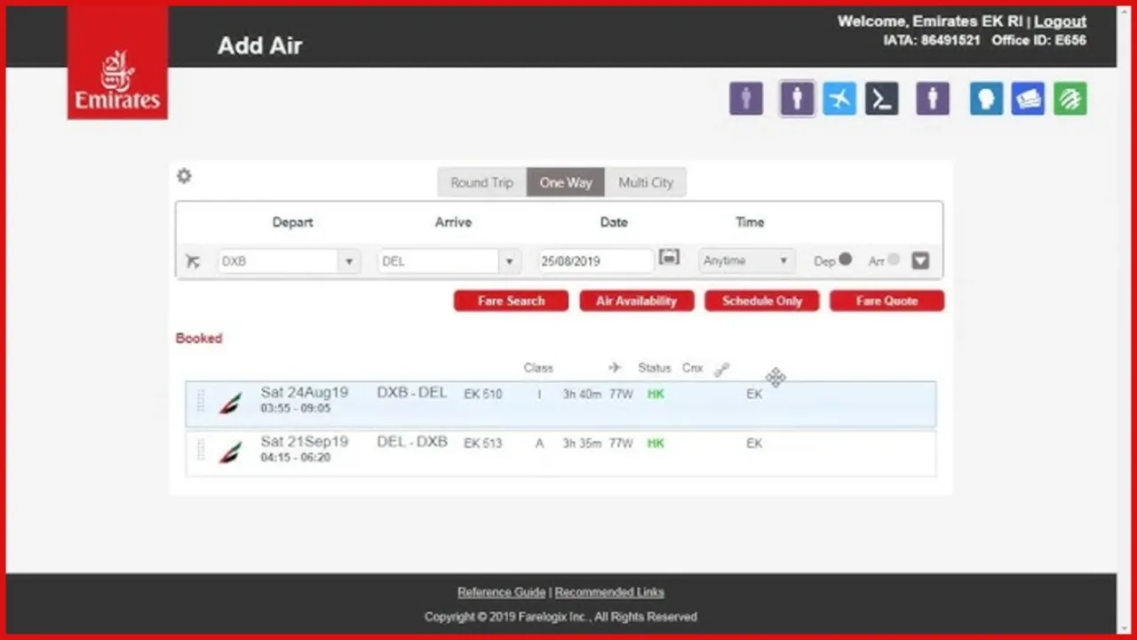This screenshot has width=1137, height=640.
Task: Click the date field showing 25/08/2019
Action: (596, 261)
